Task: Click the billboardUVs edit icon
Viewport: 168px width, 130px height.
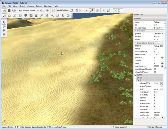Action: [x=161, y=83]
